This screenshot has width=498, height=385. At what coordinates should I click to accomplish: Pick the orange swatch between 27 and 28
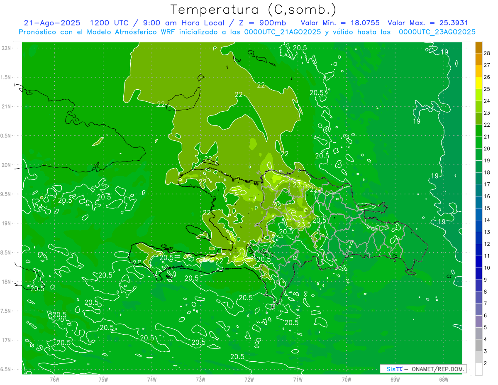(x=479, y=59)
